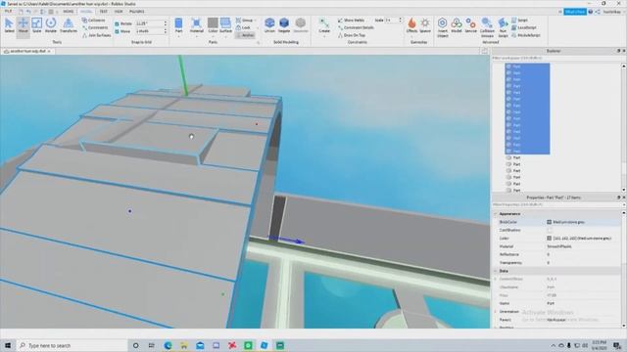Click the Create constraint tool
Viewport: 627px width, 352px height.
(x=324, y=25)
